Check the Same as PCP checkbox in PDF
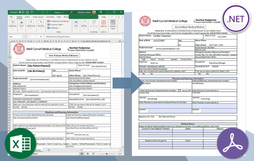 tap(179, 90)
